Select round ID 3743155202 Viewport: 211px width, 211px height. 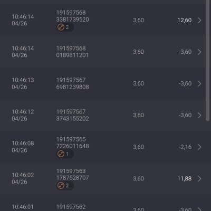[x=72, y=119]
